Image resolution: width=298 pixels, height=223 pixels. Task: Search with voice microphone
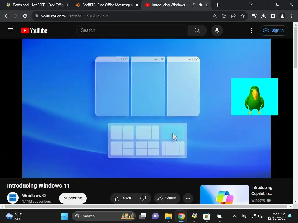point(217,30)
